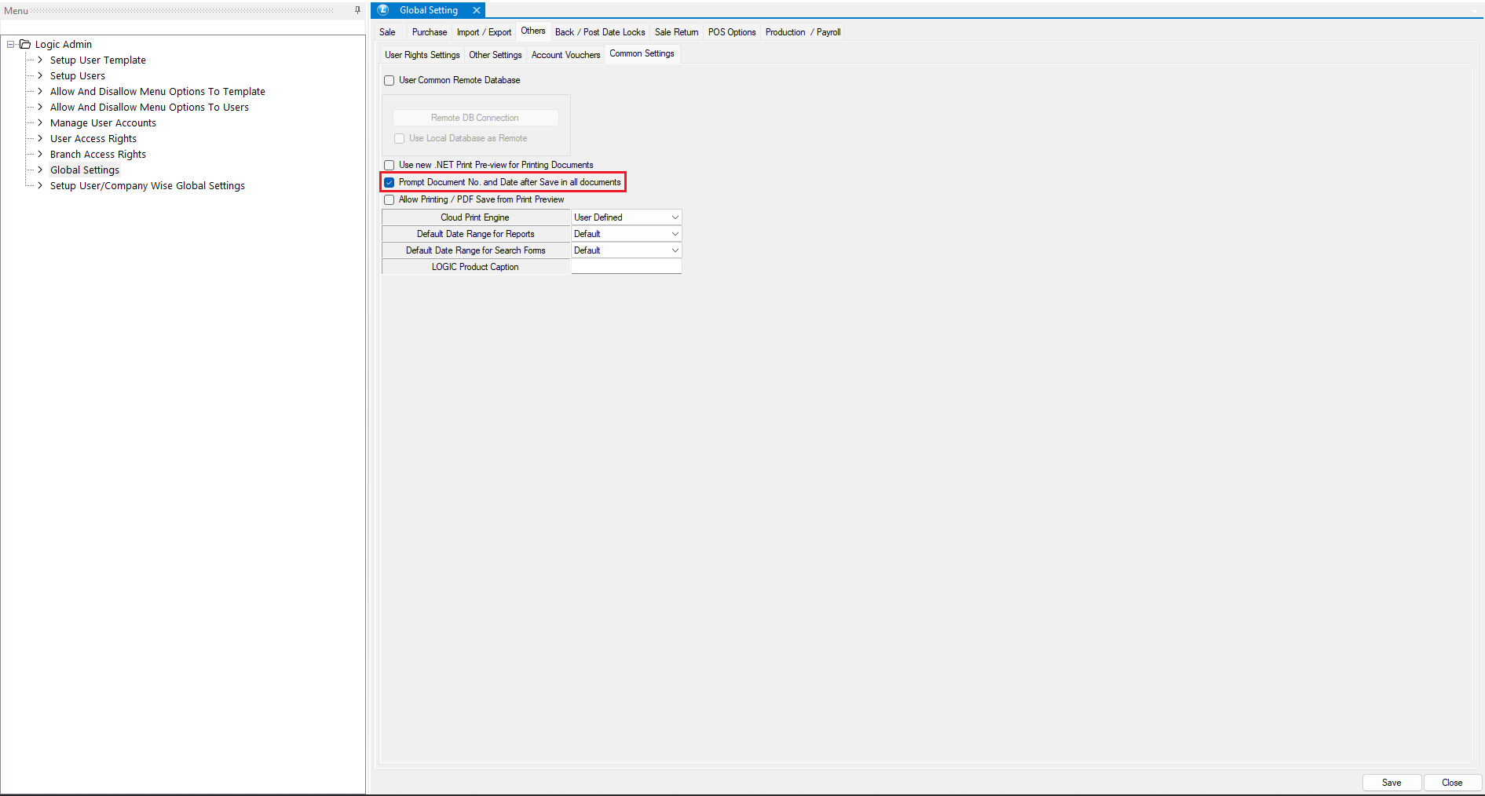This screenshot has height=796, width=1485.
Task: Select Branch Access Rights in the menu tree
Action: (98, 155)
